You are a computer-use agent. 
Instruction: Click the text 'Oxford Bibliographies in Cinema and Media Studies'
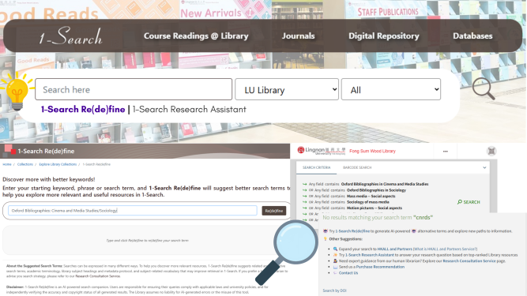[385, 184]
